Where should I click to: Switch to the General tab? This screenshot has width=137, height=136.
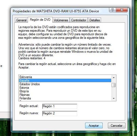(21, 20)
